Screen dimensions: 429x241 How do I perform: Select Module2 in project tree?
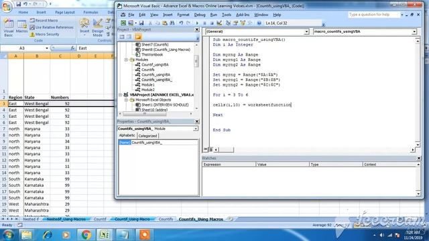coord(147,90)
